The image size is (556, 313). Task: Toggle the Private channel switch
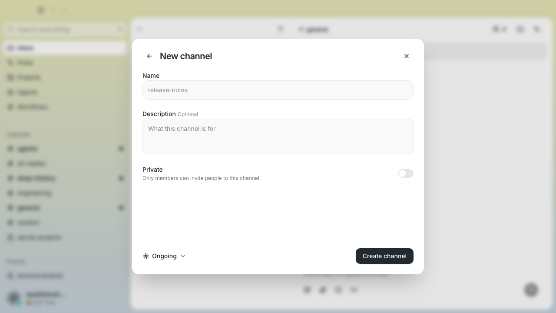coord(406,173)
